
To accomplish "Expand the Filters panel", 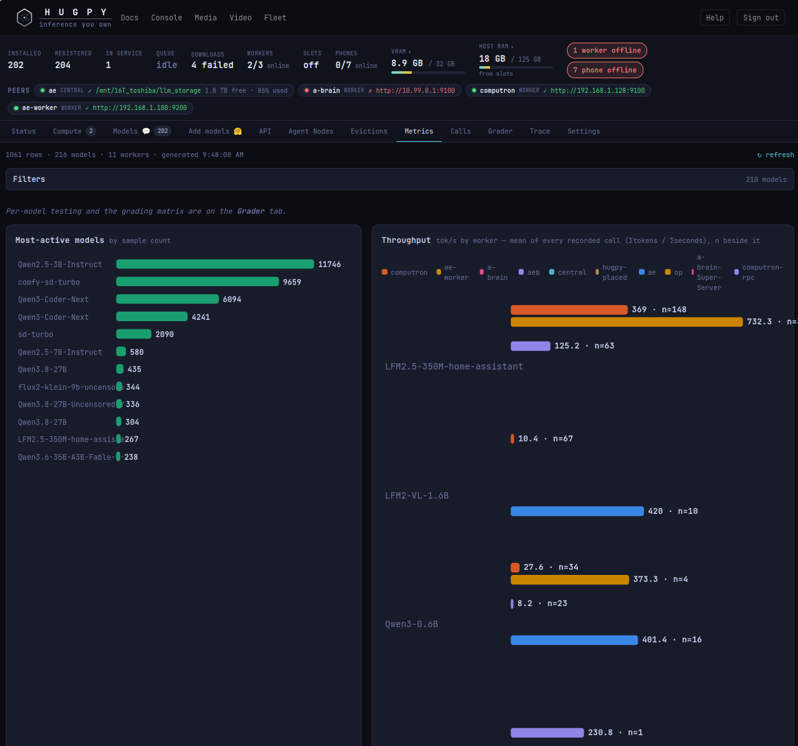I will (400, 179).
